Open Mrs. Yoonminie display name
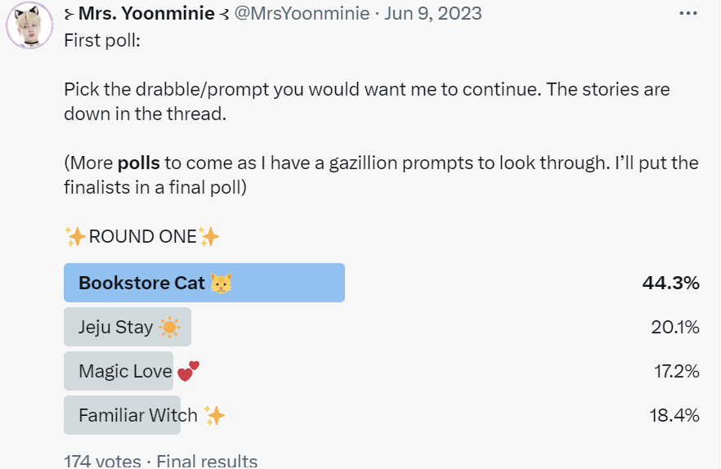The width and height of the screenshot is (721, 469). click(146, 13)
